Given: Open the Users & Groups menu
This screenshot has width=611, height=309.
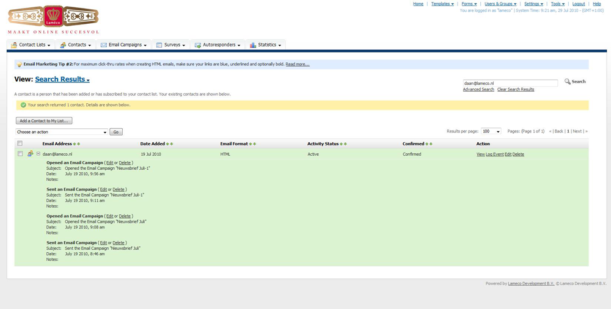Looking at the screenshot, I should tap(500, 4).
